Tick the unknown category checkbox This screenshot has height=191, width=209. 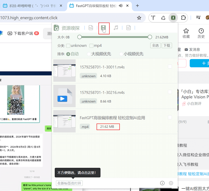coord(68,46)
